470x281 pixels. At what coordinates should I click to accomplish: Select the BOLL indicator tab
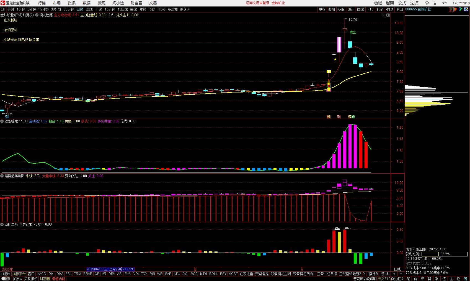click(x=213, y=274)
